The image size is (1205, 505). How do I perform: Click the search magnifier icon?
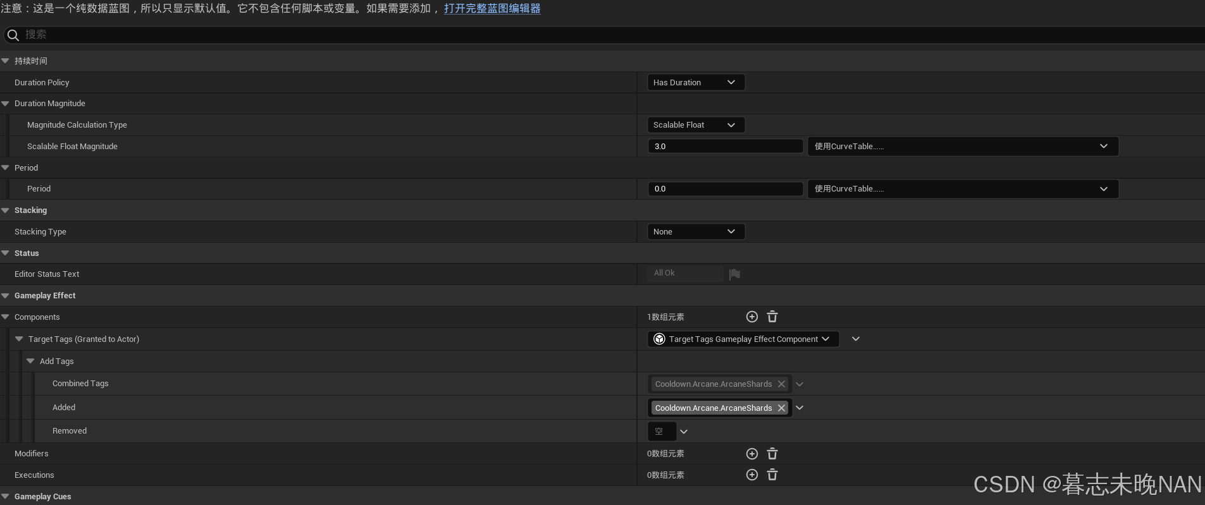tap(13, 35)
